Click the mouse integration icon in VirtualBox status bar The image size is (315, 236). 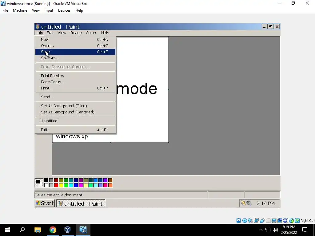click(x=292, y=221)
